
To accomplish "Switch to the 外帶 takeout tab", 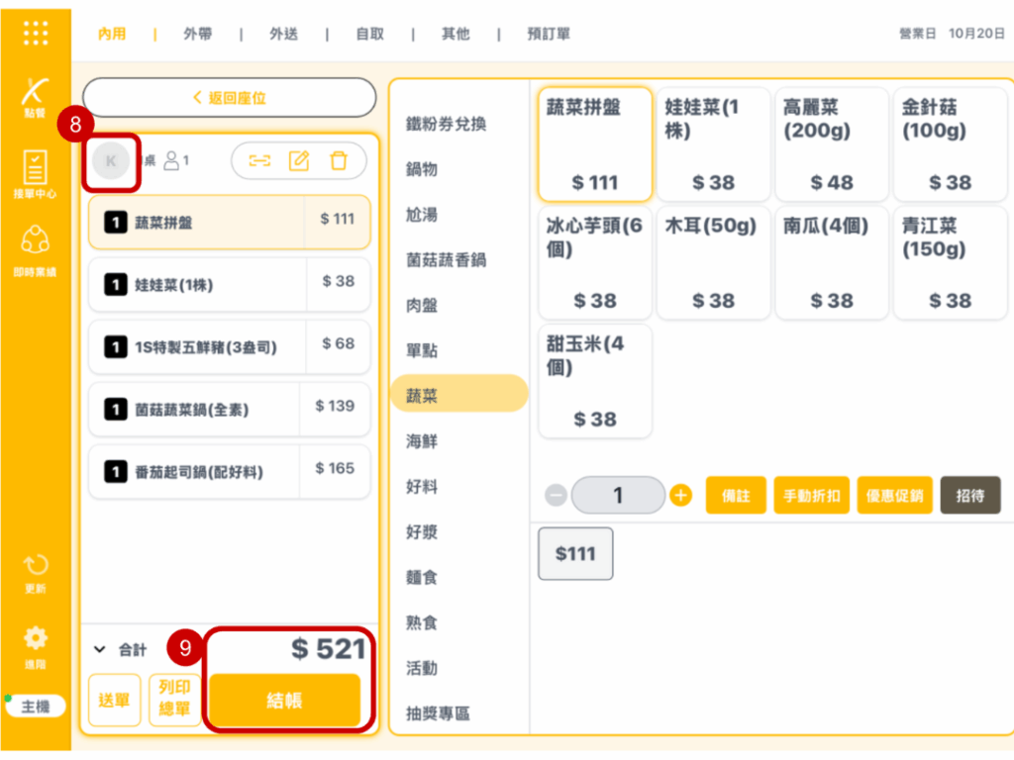I will pyautogui.click(x=197, y=34).
